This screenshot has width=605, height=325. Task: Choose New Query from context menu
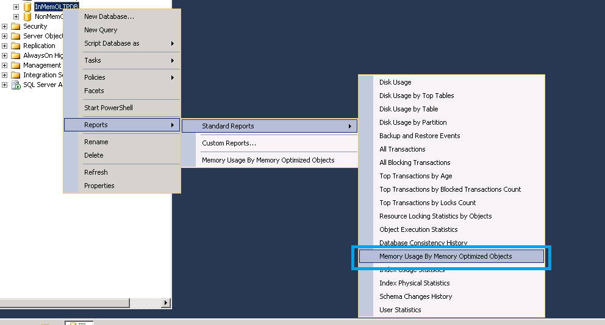click(101, 30)
